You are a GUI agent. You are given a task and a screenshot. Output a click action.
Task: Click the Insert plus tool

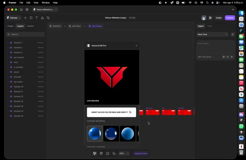[x=25, y=18]
